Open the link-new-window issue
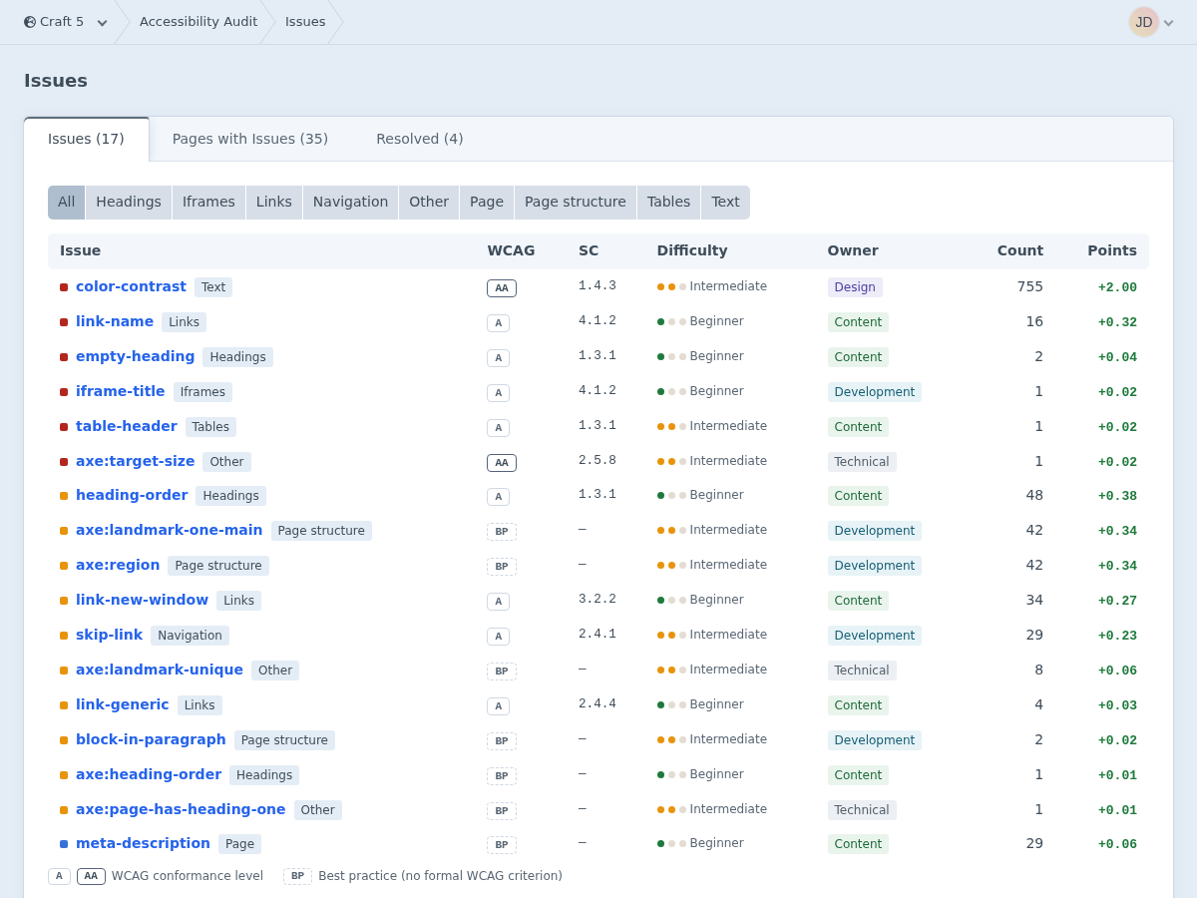Screen dimensions: 1197x898 (143, 600)
